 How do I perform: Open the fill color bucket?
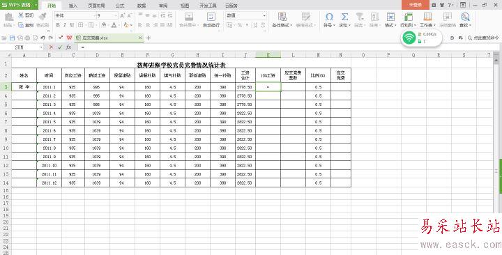104,25
